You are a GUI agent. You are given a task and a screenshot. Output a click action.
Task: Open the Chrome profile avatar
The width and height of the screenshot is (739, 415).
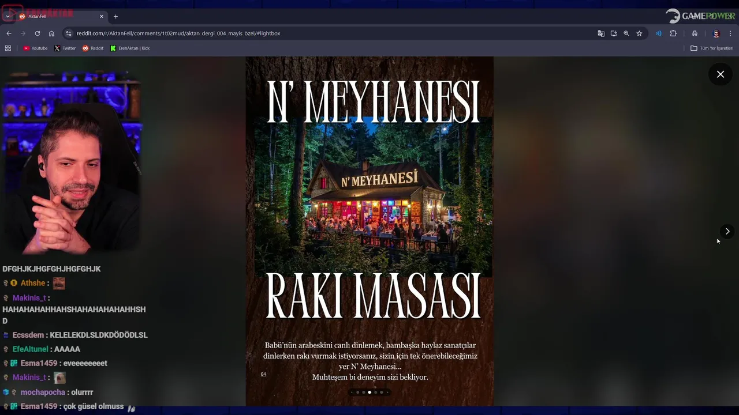tap(716, 33)
